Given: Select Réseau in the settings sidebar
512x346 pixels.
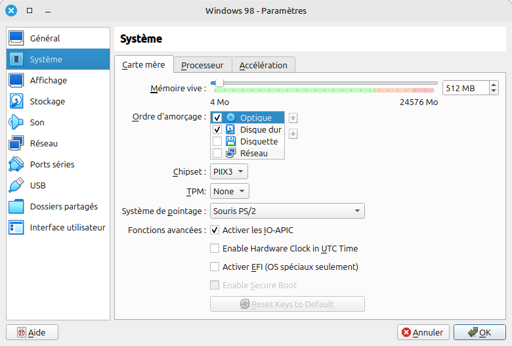Looking at the screenshot, I should (58, 143).
